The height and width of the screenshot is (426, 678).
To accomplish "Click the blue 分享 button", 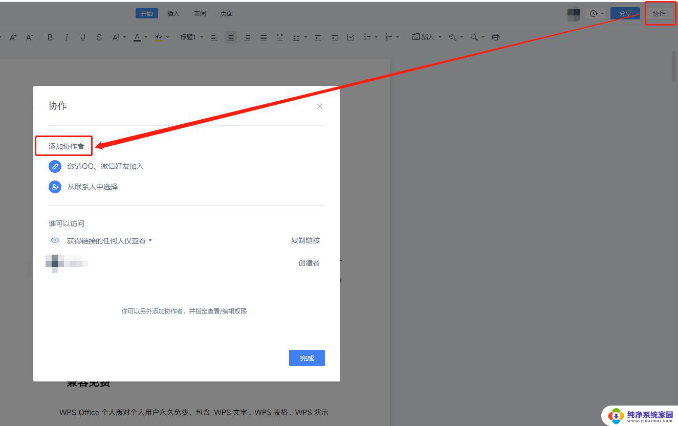I will coord(625,14).
